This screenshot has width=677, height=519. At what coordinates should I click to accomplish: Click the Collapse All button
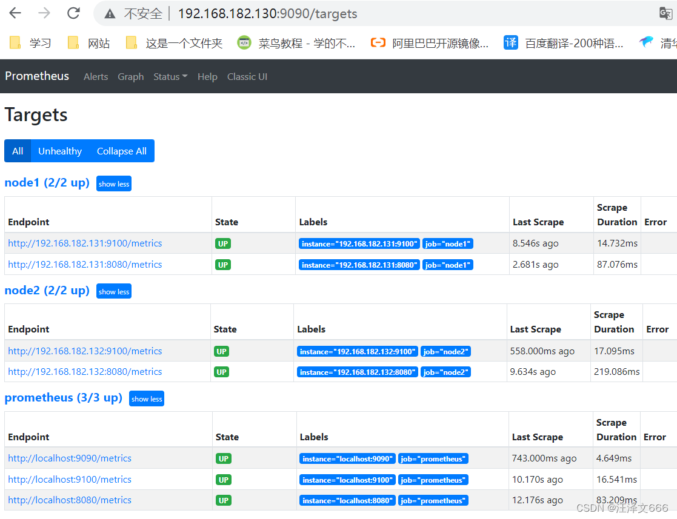click(x=122, y=151)
